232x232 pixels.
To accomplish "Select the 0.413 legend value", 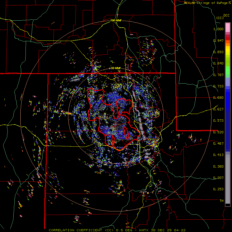I will pos(218,155).
